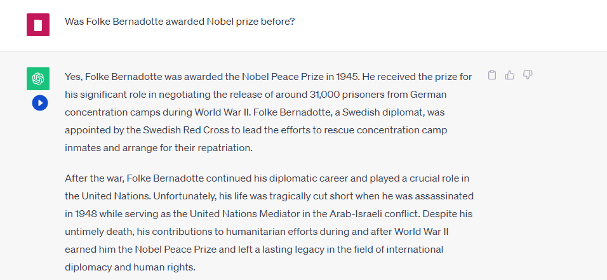
Task: Click the words "concentration camps during World War II"
Action: pos(152,112)
